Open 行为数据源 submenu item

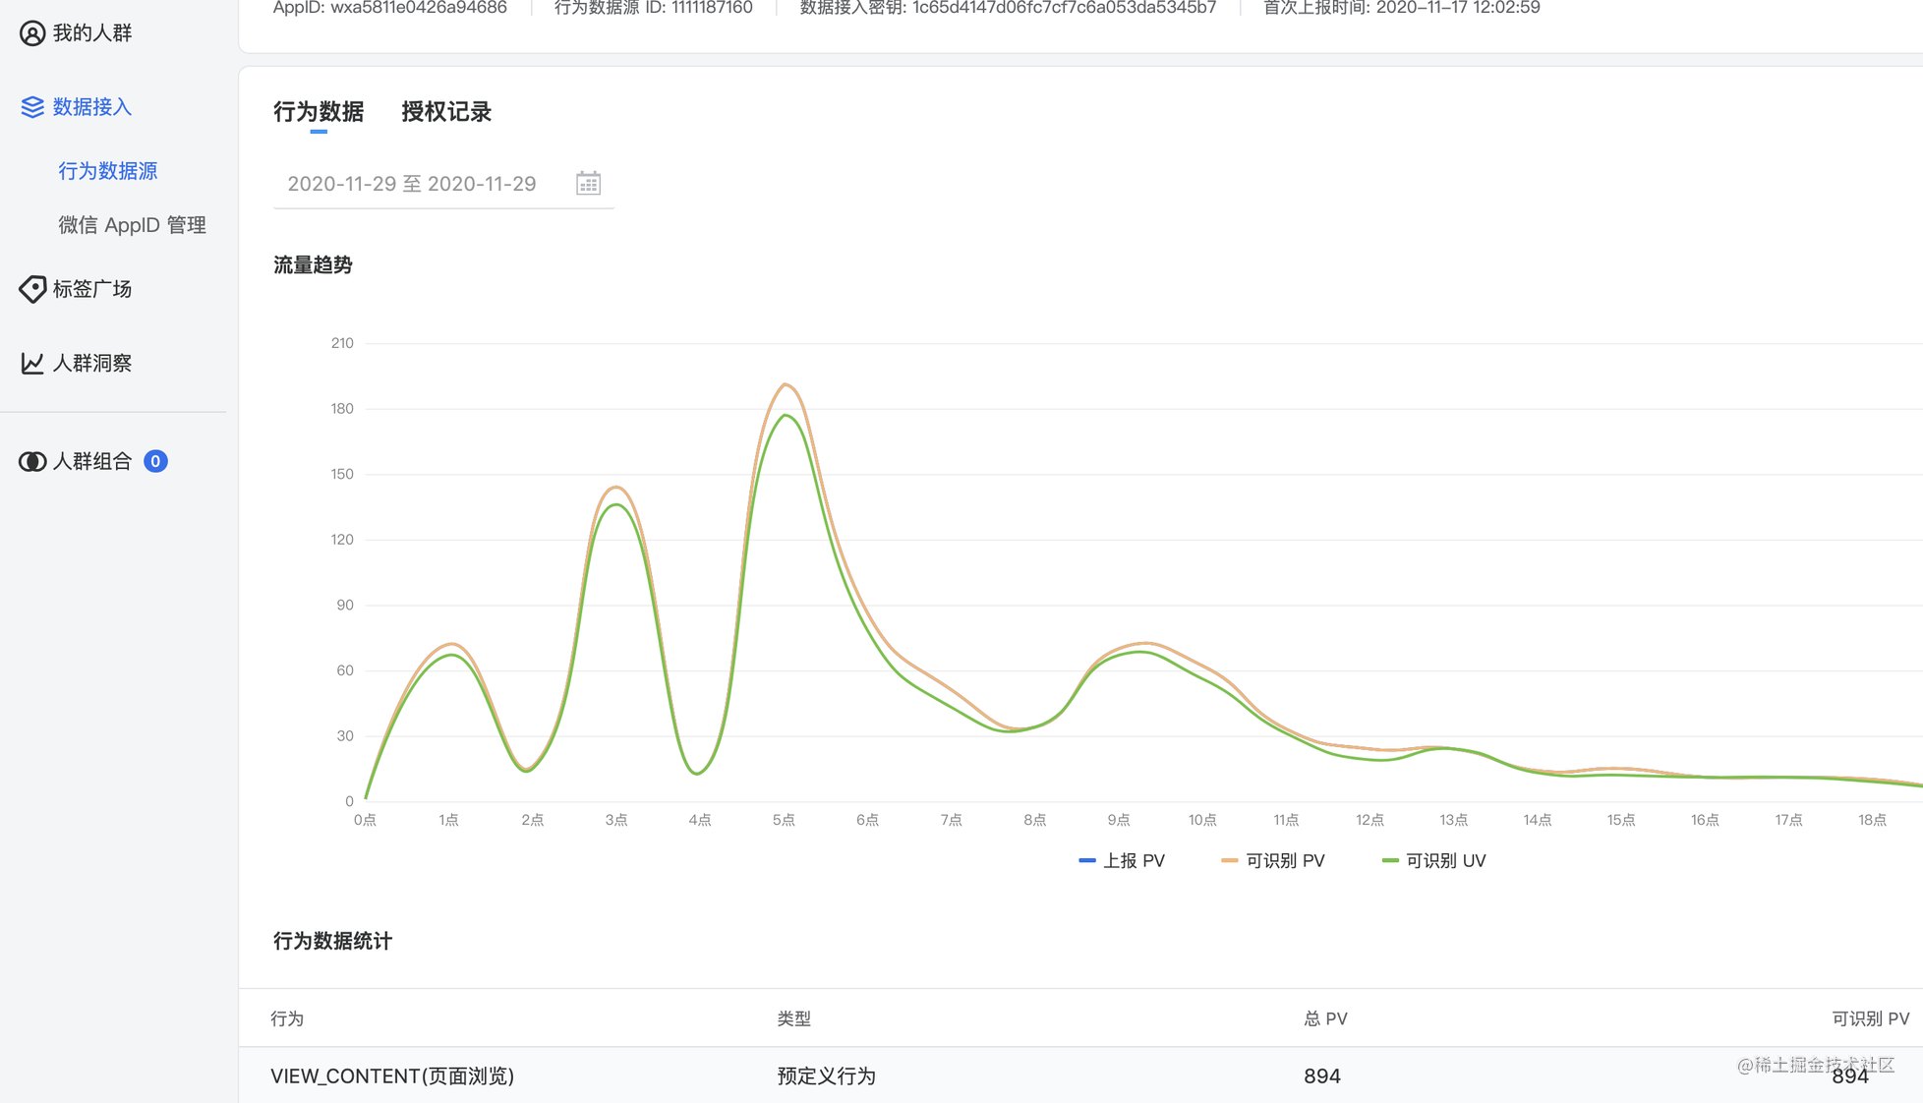click(x=108, y=171)
